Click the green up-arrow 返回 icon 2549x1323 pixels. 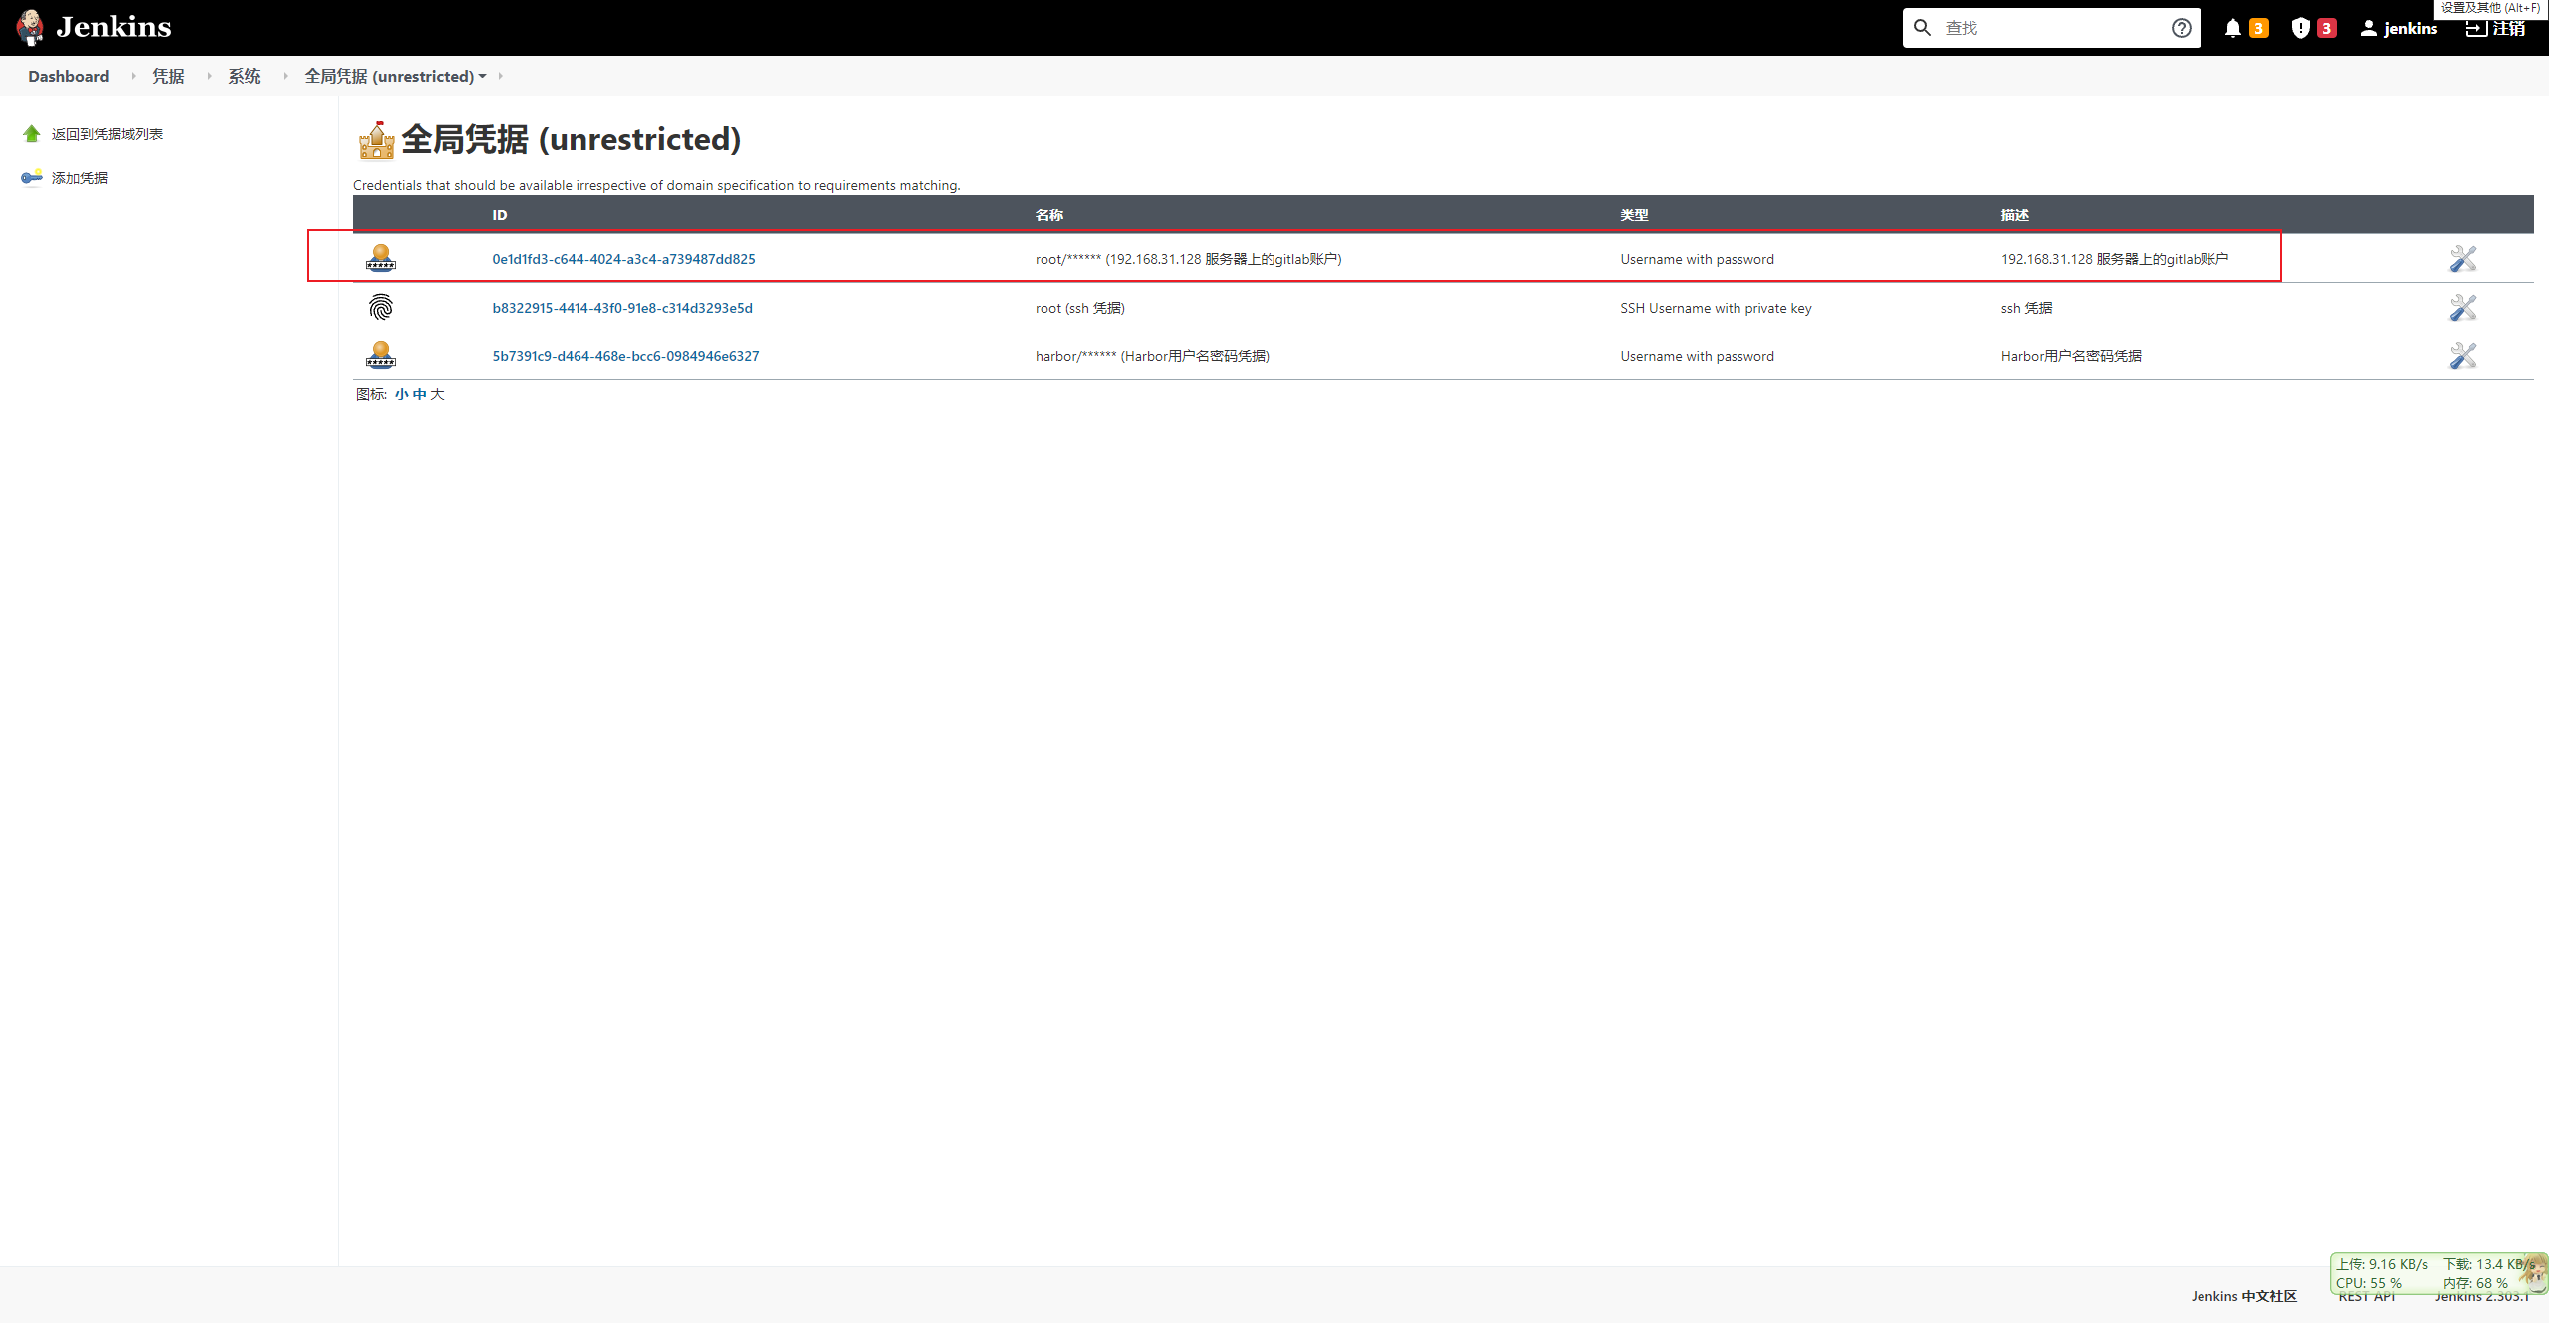point(32,133)
